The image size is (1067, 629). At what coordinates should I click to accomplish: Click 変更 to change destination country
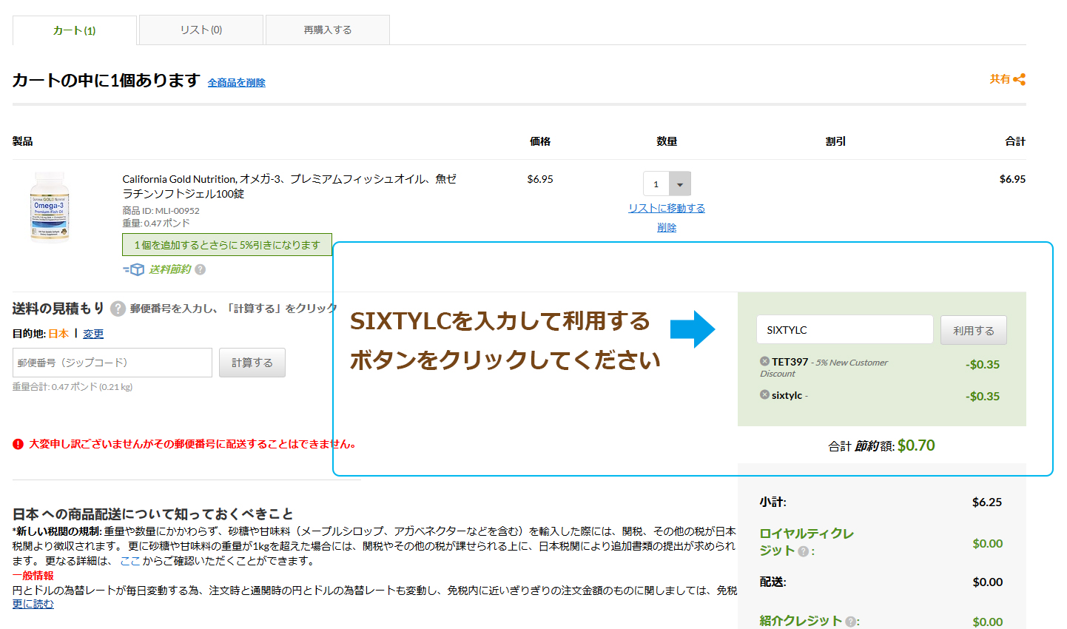[93, 334]
